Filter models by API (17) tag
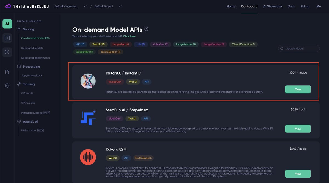Viewport: 329px width, 183px height. click(80, 44)
